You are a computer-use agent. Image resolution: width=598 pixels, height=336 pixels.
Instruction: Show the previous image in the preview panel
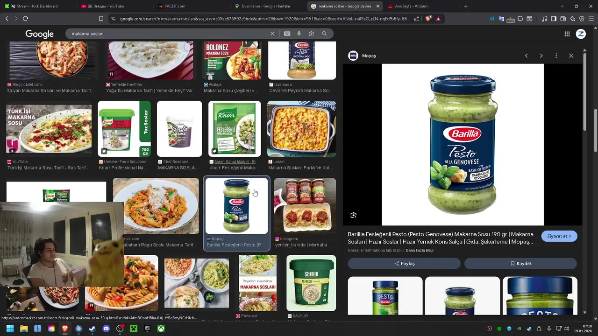point(526,56)
